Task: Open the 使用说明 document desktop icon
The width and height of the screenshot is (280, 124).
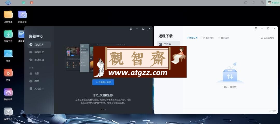Action: [x=21, y=34]
